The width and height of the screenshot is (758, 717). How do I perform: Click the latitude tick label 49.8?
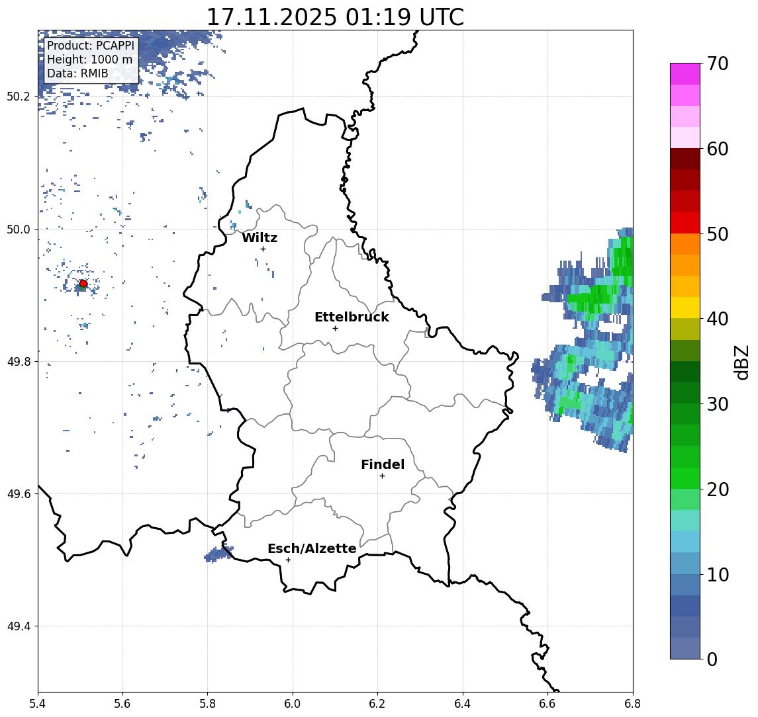[19, 361]
